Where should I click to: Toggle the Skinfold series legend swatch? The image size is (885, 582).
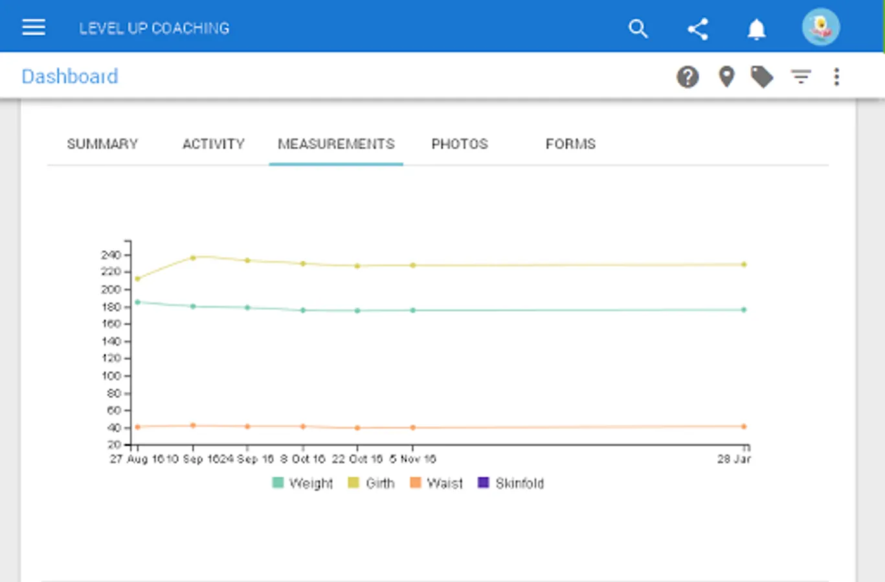(x=483, y=482)
